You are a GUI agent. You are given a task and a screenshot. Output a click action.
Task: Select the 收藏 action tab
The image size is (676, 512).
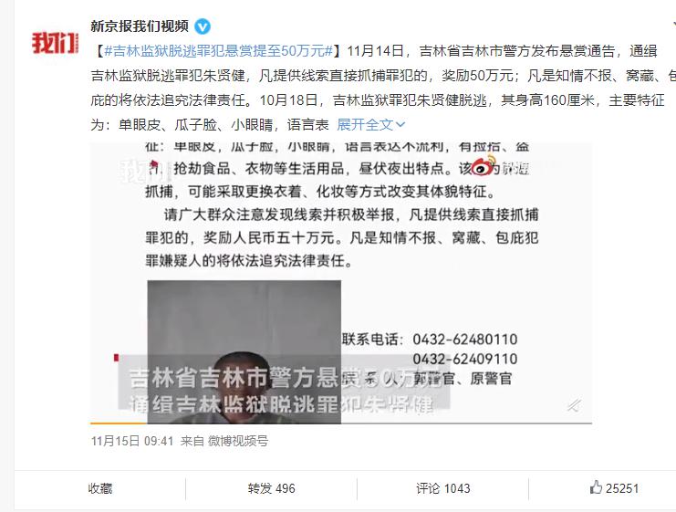tap(100, 488)
